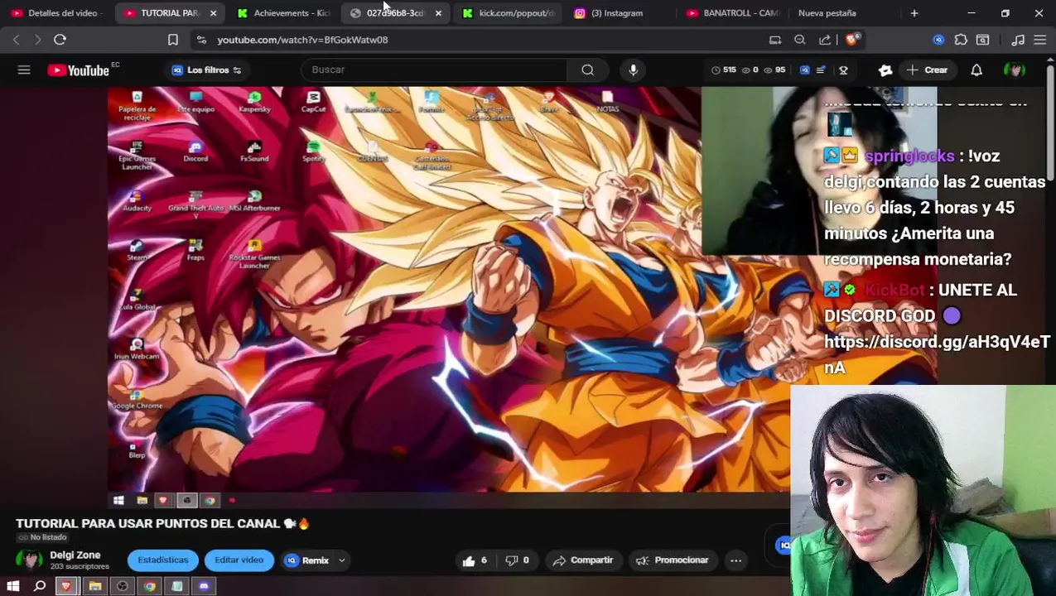Click the KickBot username in chat

tap(894, 291)
